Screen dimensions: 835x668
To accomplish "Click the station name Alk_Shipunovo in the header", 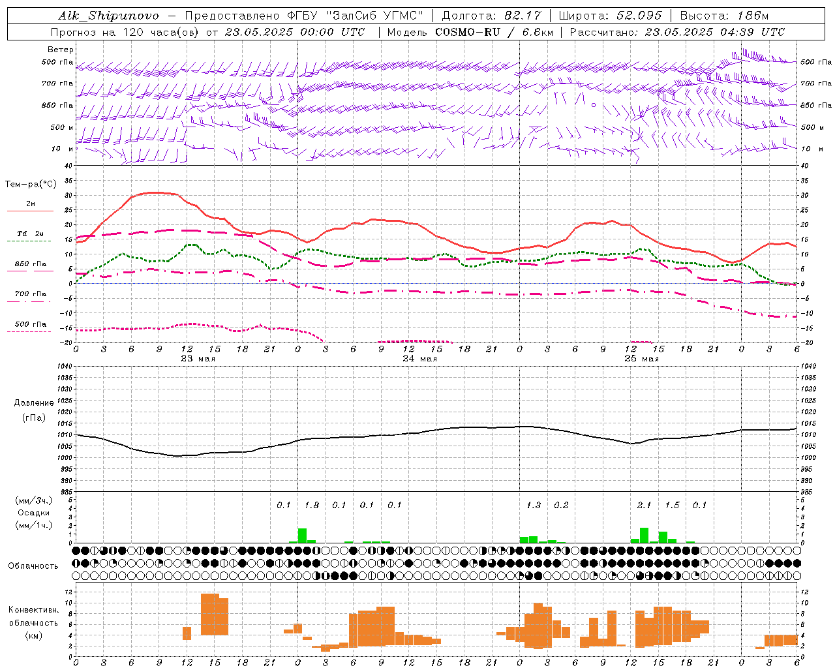I will click(x=108, y=16).
